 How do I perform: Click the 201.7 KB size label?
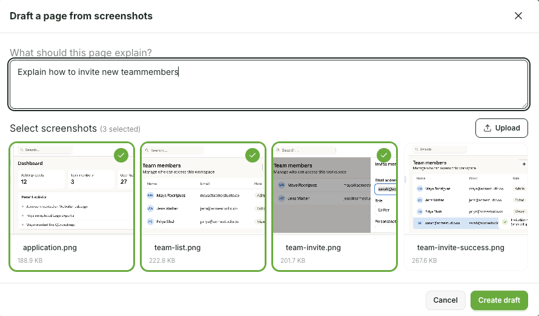tap(293, 260)
